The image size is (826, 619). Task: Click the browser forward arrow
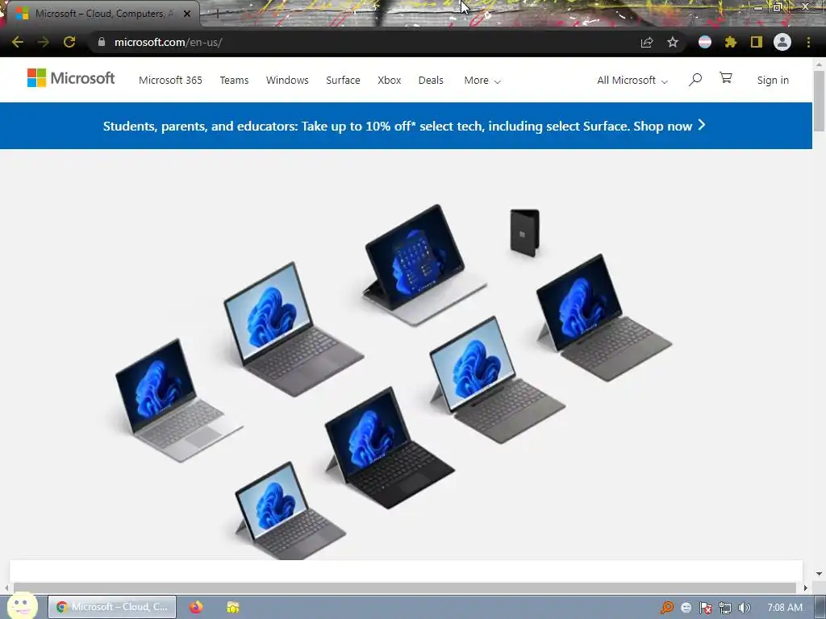[x=44, y=42]
